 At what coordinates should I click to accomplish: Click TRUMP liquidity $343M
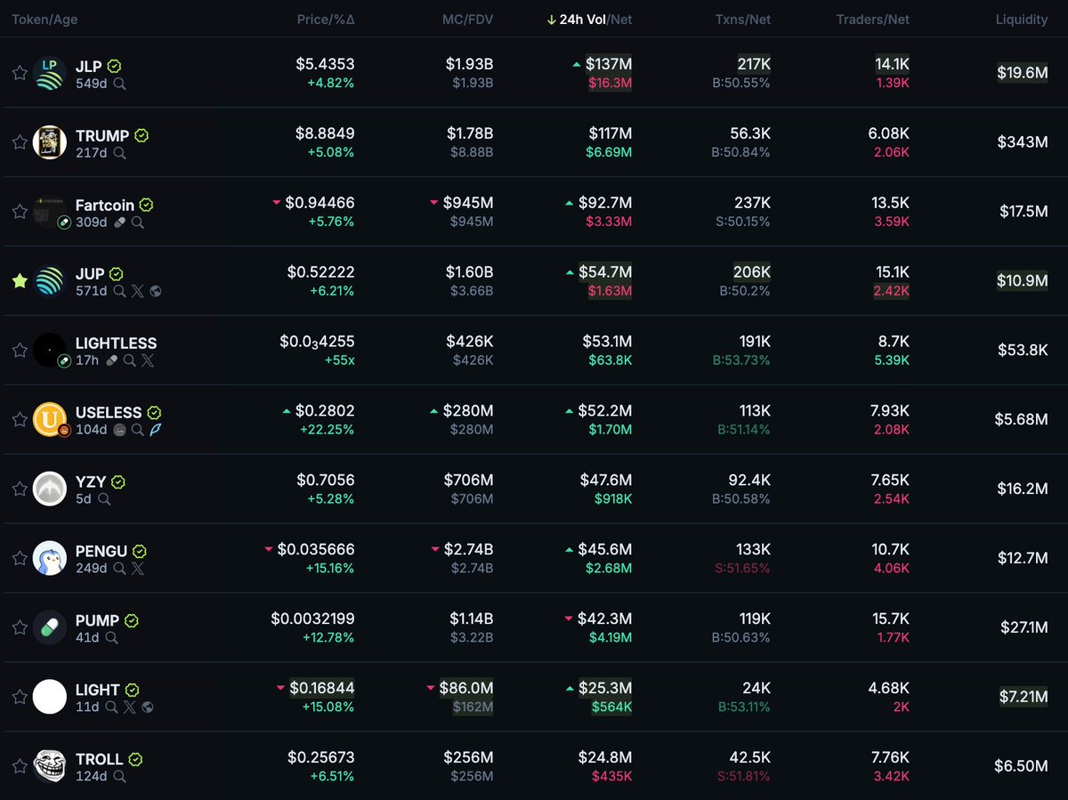click(x=1023, y=142)
